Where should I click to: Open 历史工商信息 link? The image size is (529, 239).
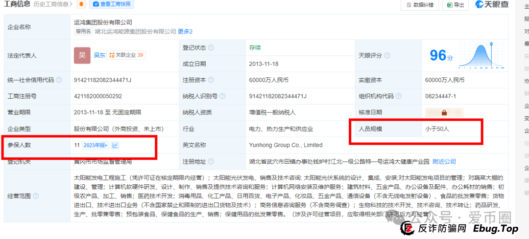53,4
